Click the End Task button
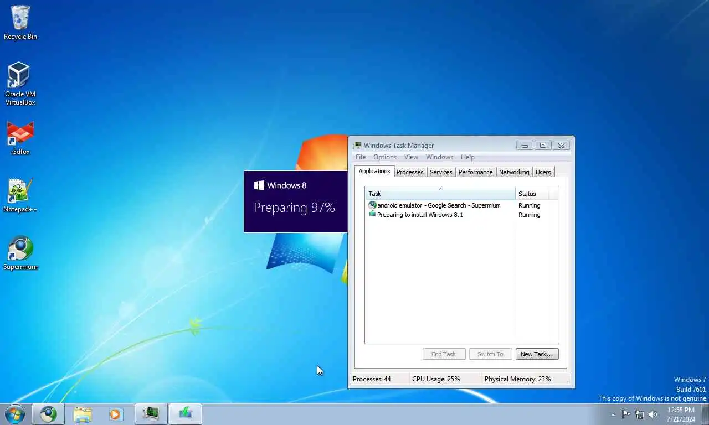This screenshot has height=425, width=709. coord(444,354)
